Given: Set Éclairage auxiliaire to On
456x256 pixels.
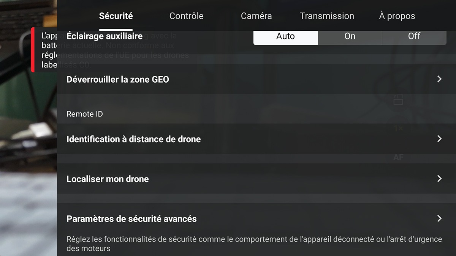Looking at the screenshot, I should pos(350,36).
